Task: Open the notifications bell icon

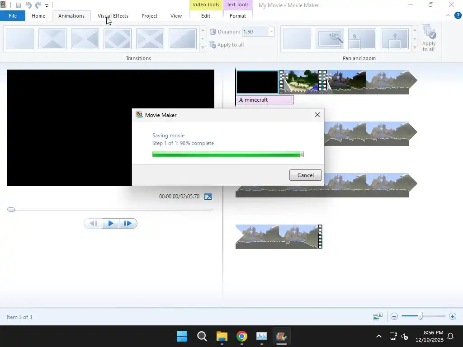Action: [x=450, y=336]
